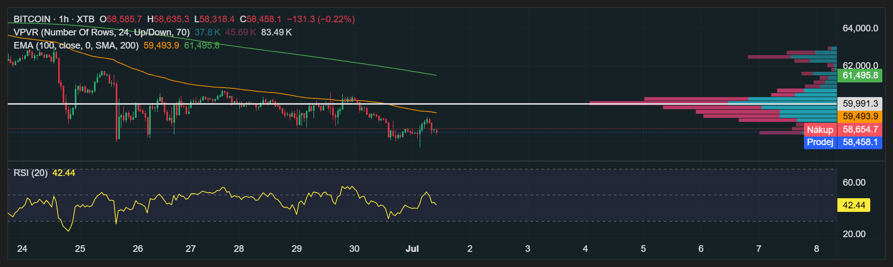Click date 5 on the time axis

tap(643, 249)
